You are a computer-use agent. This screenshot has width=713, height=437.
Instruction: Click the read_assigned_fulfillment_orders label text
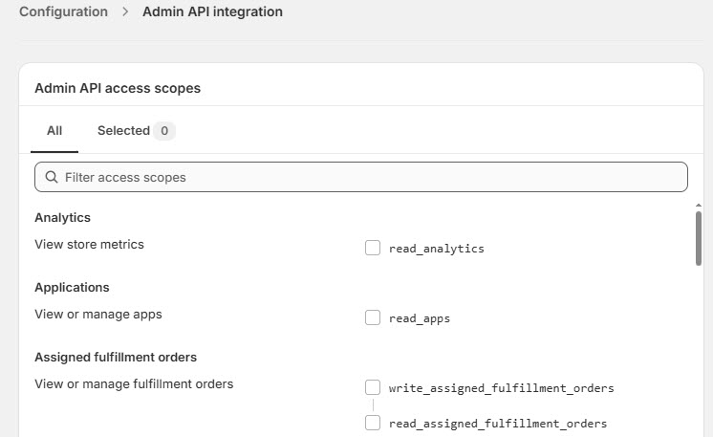498,424
